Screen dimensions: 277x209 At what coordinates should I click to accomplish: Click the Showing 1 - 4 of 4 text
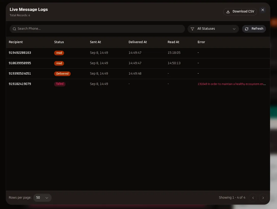pos(232,198)
